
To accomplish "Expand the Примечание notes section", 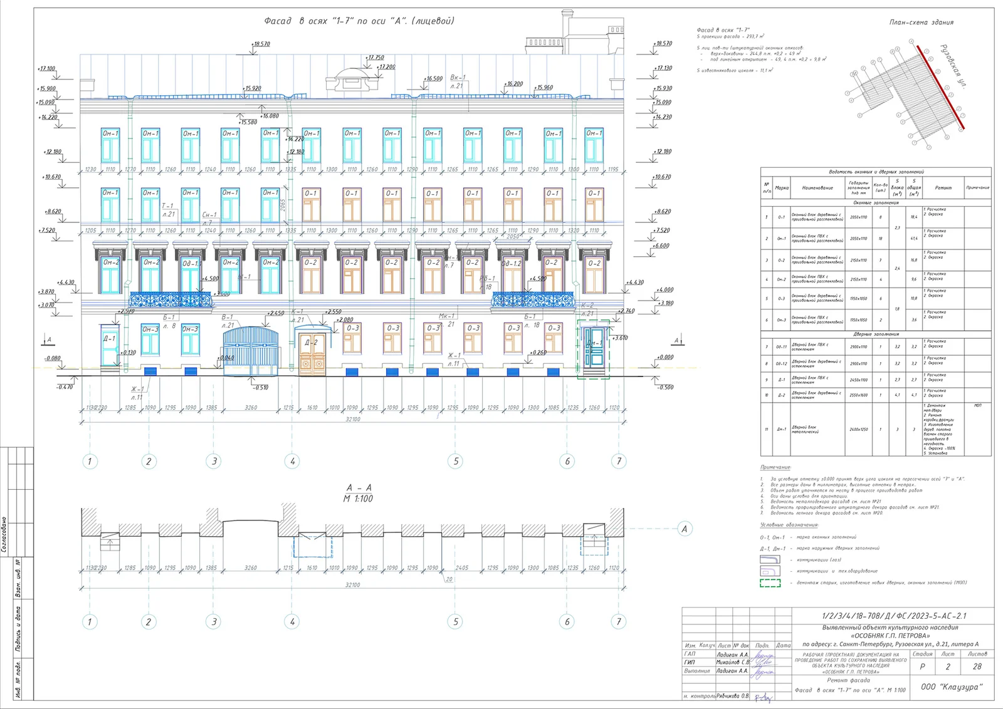I will click(776, 467).
